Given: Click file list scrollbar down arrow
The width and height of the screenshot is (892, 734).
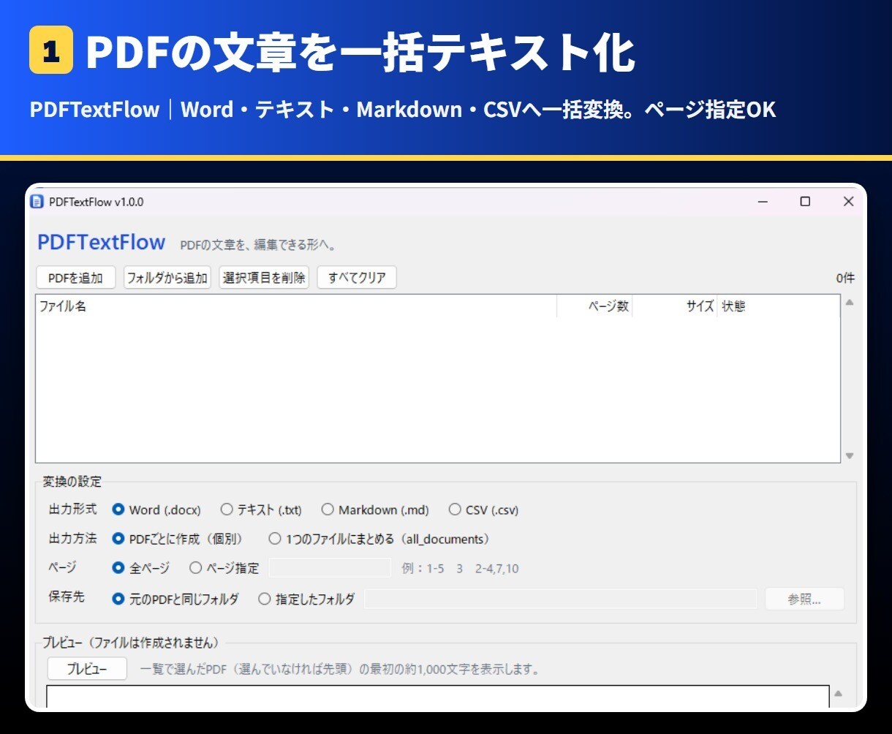Looking at the screenshot, I should (x=850, y=456).
